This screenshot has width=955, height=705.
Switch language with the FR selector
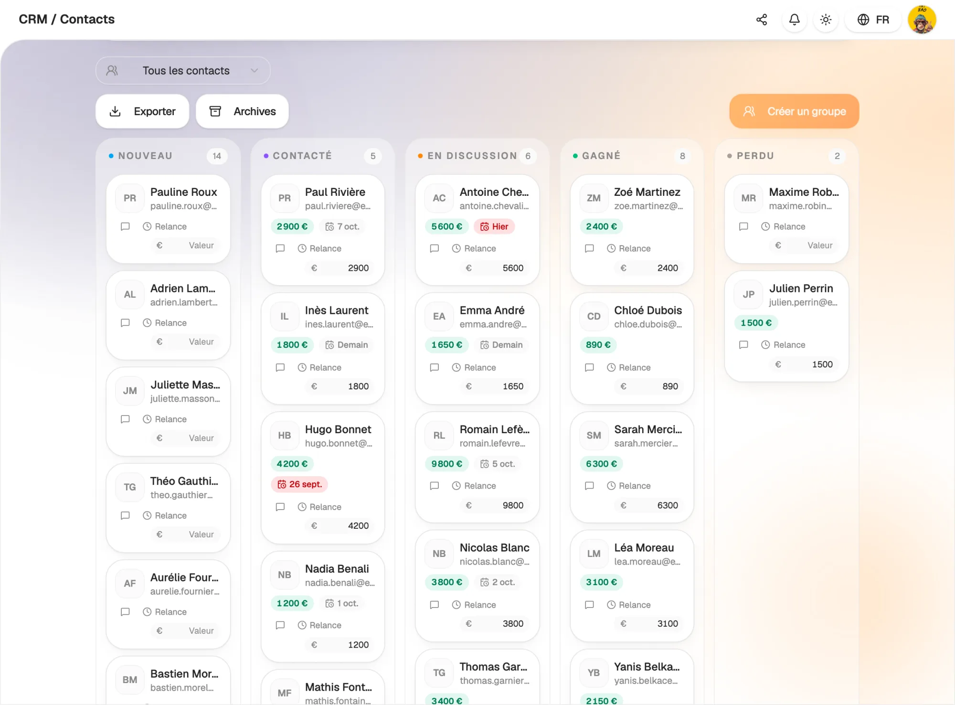(873, 20)
